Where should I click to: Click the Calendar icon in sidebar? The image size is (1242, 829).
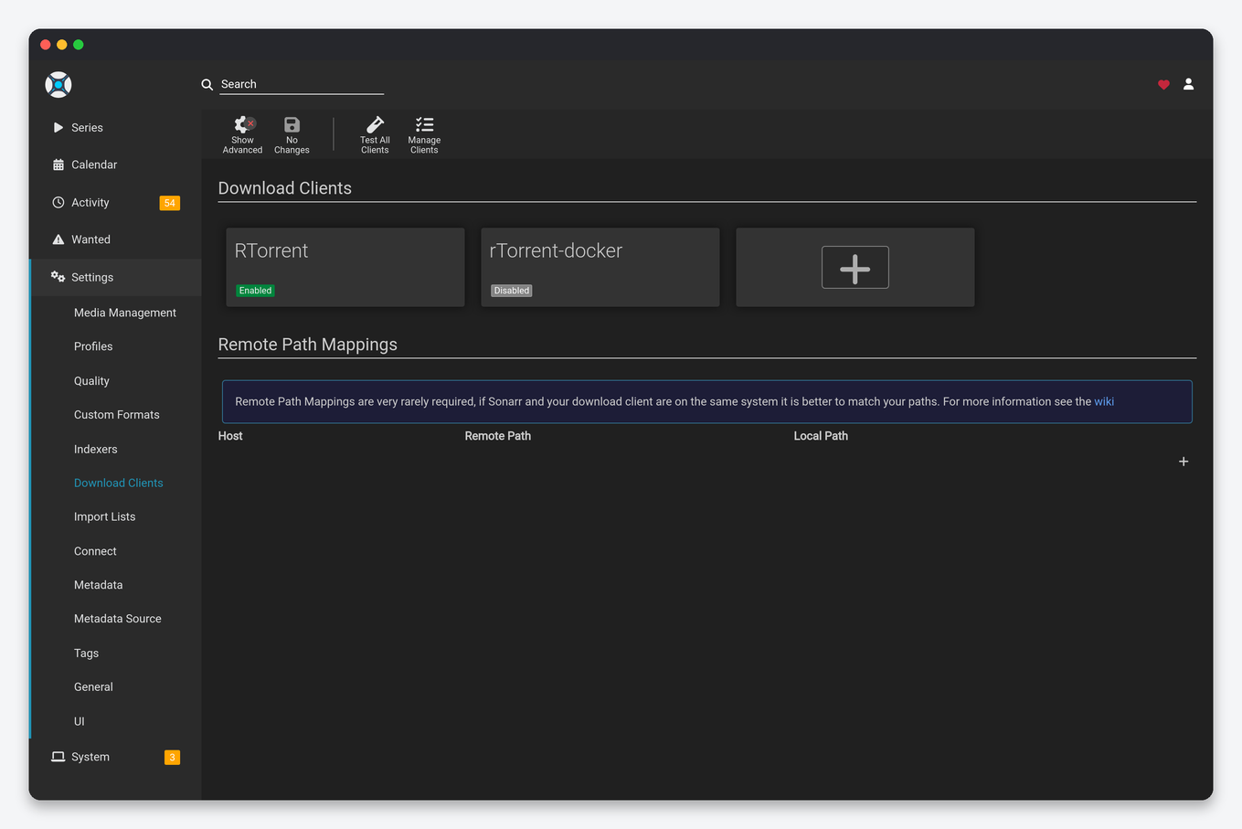[58, 165]
